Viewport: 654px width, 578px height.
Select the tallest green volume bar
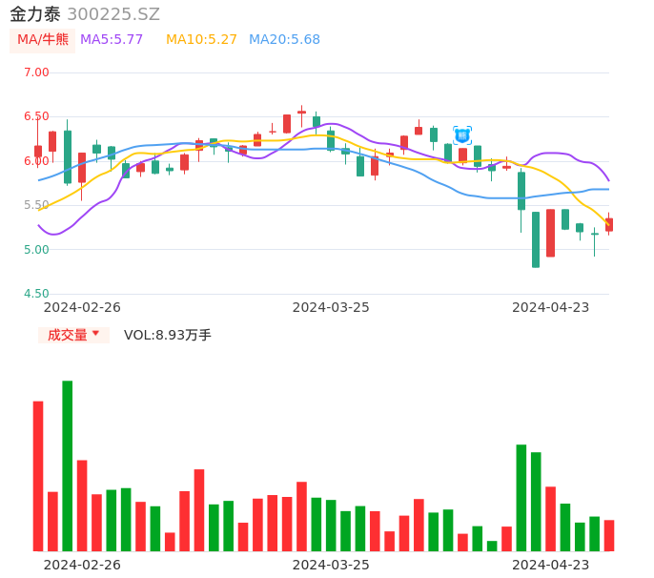coord(68,465)
